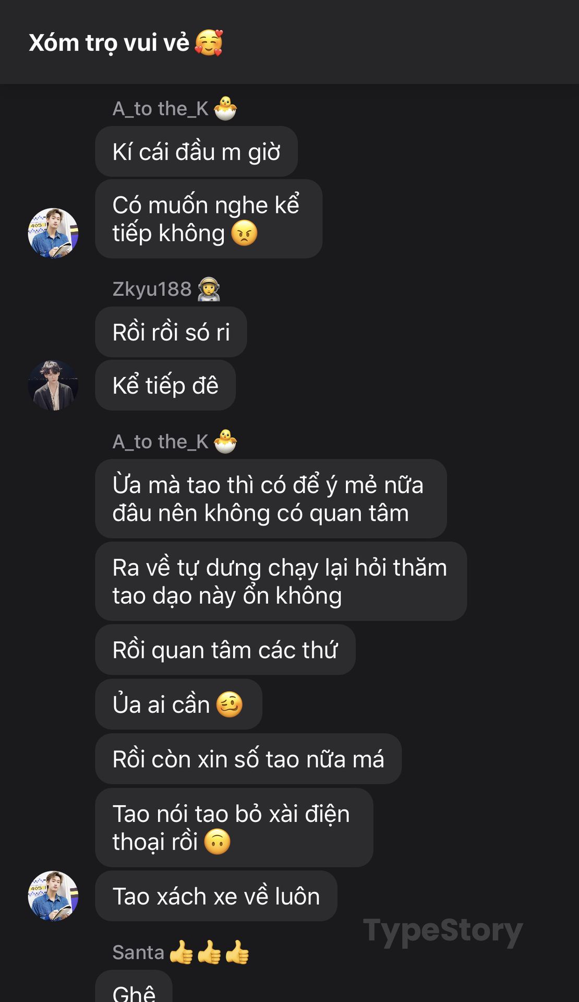
Task: Select the message Ra về tự dưng chạy lại
Action: [x=281, y=581]
